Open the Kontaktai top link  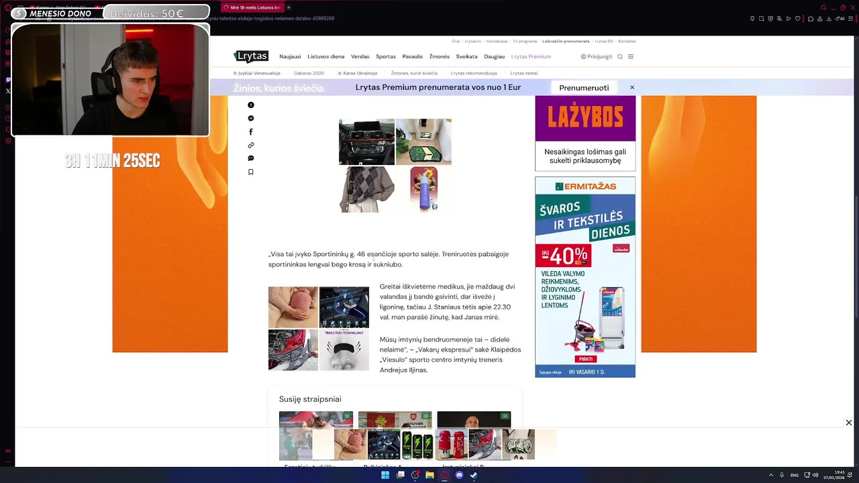(x=627, y=42)
